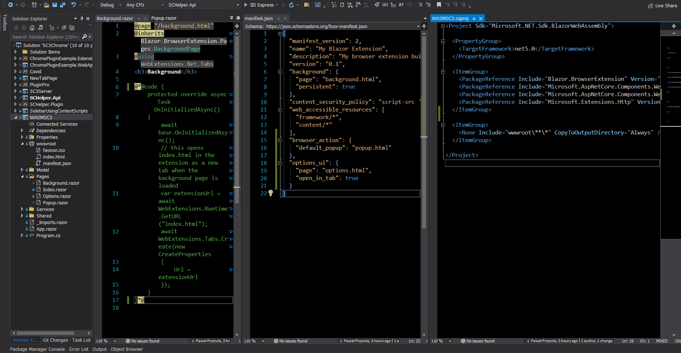
Task: Expand the Services folder in Solution Explorer
Action: (x=22, y=209)
